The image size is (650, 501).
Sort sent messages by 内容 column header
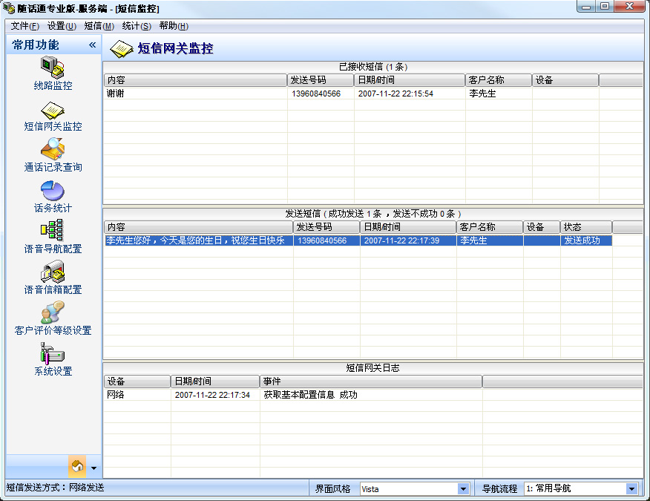[199, 227]
